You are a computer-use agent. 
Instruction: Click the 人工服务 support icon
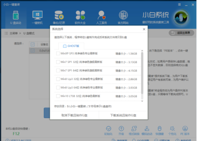pos(102,17)
